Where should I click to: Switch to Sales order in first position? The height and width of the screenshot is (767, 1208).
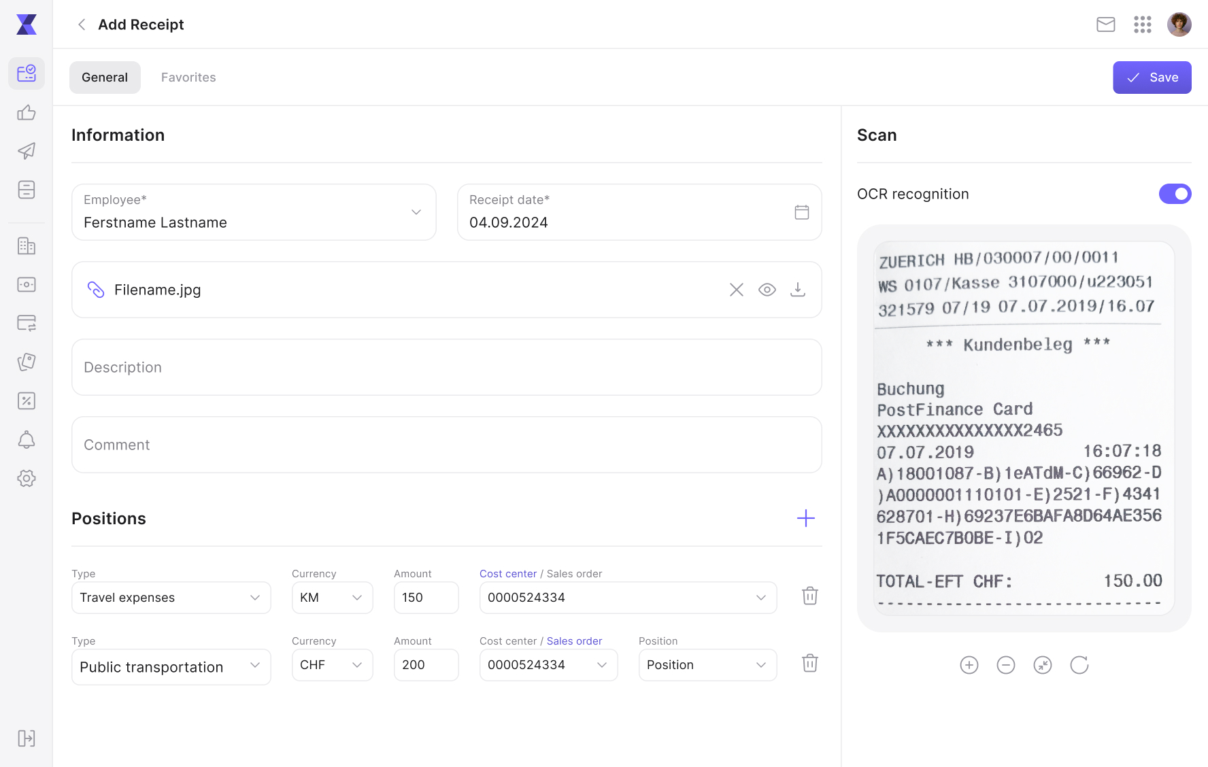point(574,573)
